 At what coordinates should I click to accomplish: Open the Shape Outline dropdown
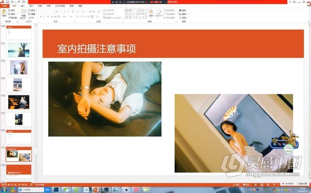coord(170,14)
